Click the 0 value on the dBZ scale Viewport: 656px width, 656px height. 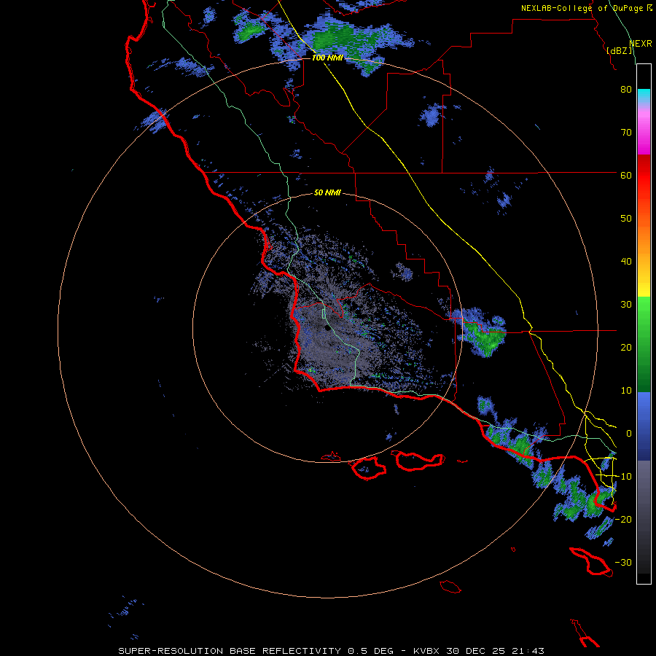pyautogui.click(x=629, y=434)
